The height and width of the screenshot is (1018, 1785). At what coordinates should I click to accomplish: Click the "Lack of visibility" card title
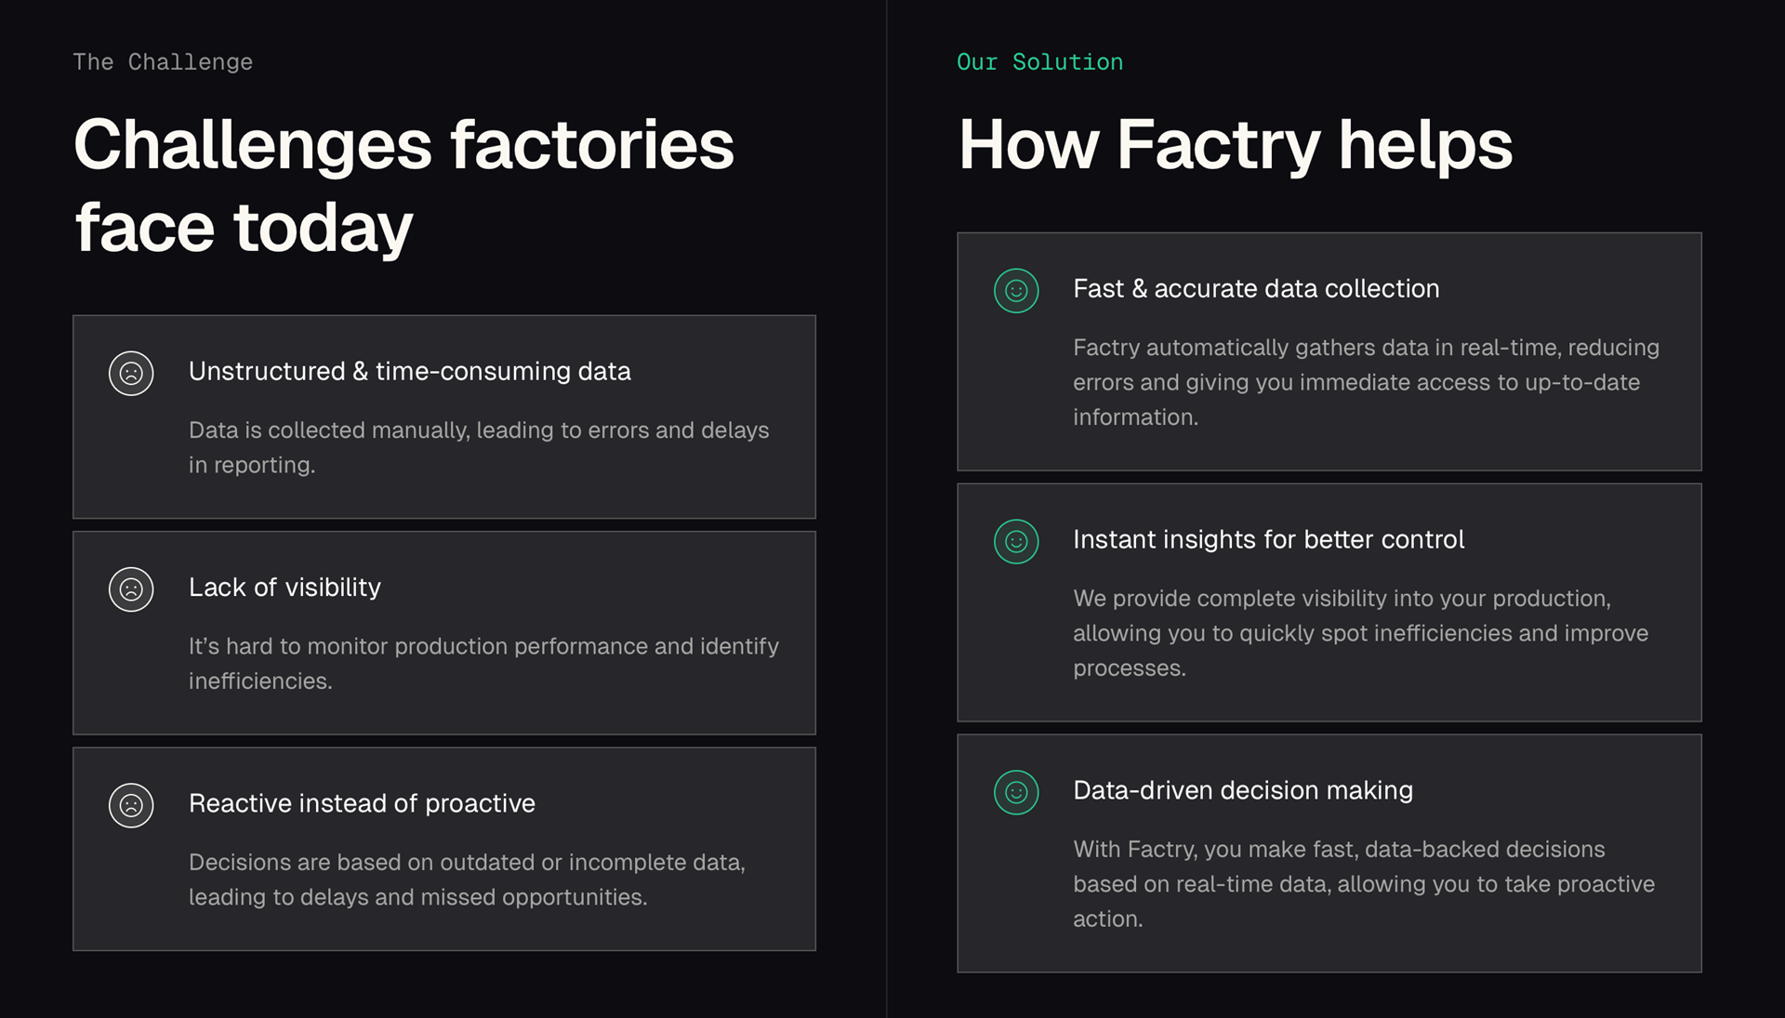point(284,588)
